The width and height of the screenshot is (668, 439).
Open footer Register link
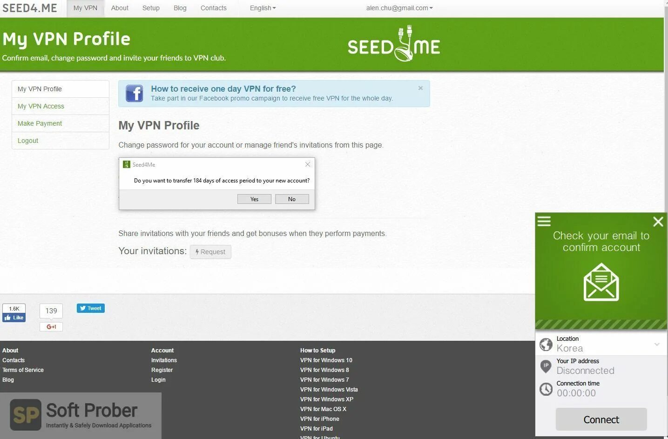162,370
